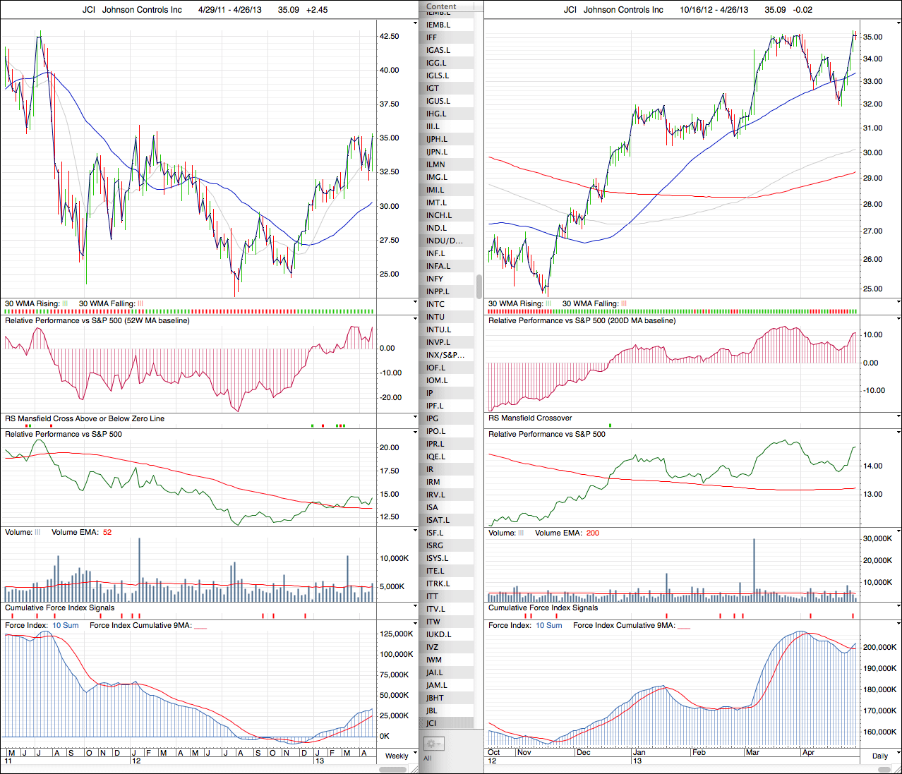The image size is (902, 774).
Task: Click the weekly chart horizontal scrollbar thumb
Action: point(392,769)
